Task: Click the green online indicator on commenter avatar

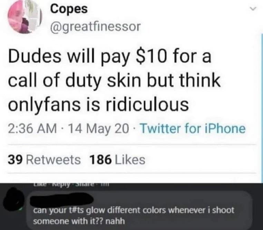Action: tap(21, 209)
